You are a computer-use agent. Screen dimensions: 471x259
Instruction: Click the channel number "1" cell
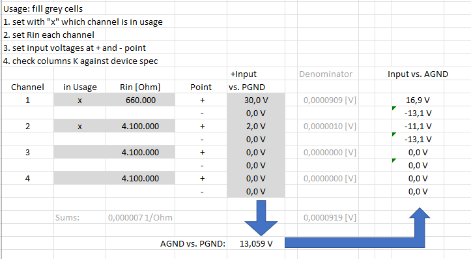27,100
